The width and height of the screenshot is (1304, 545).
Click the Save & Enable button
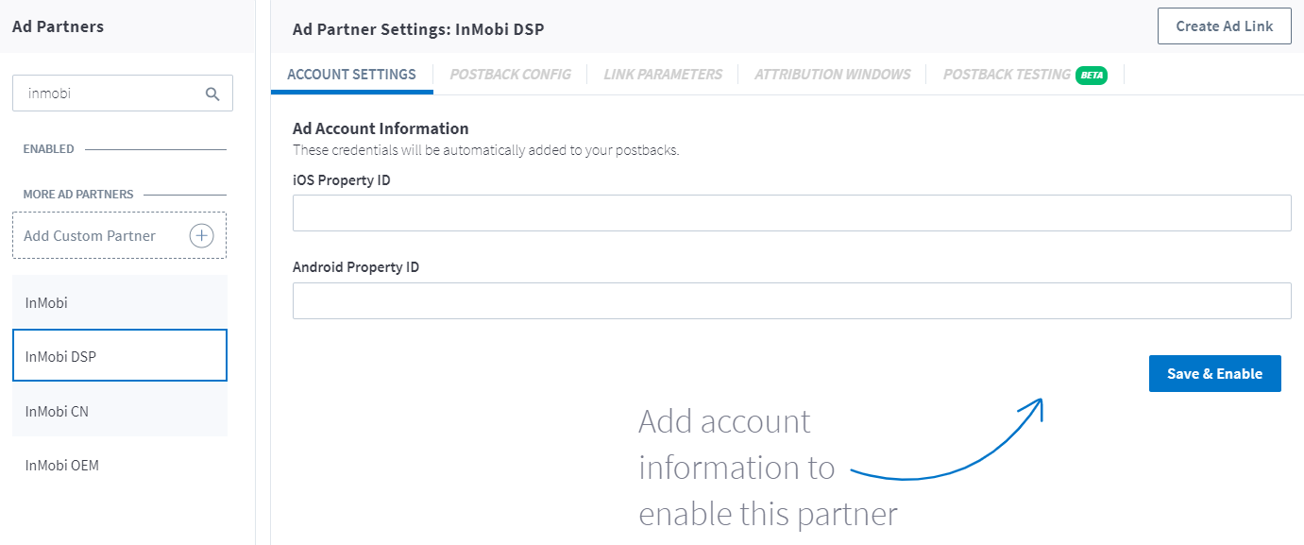pos(1214,373)
